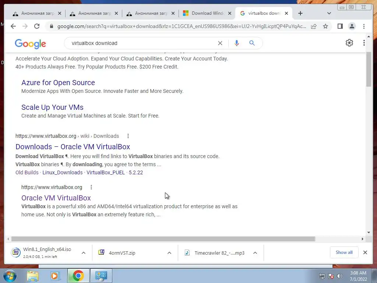This screenshot has height=283, width=377.
Task: Open the taskbar clock showing 3:08 AM
Action: 358,276
